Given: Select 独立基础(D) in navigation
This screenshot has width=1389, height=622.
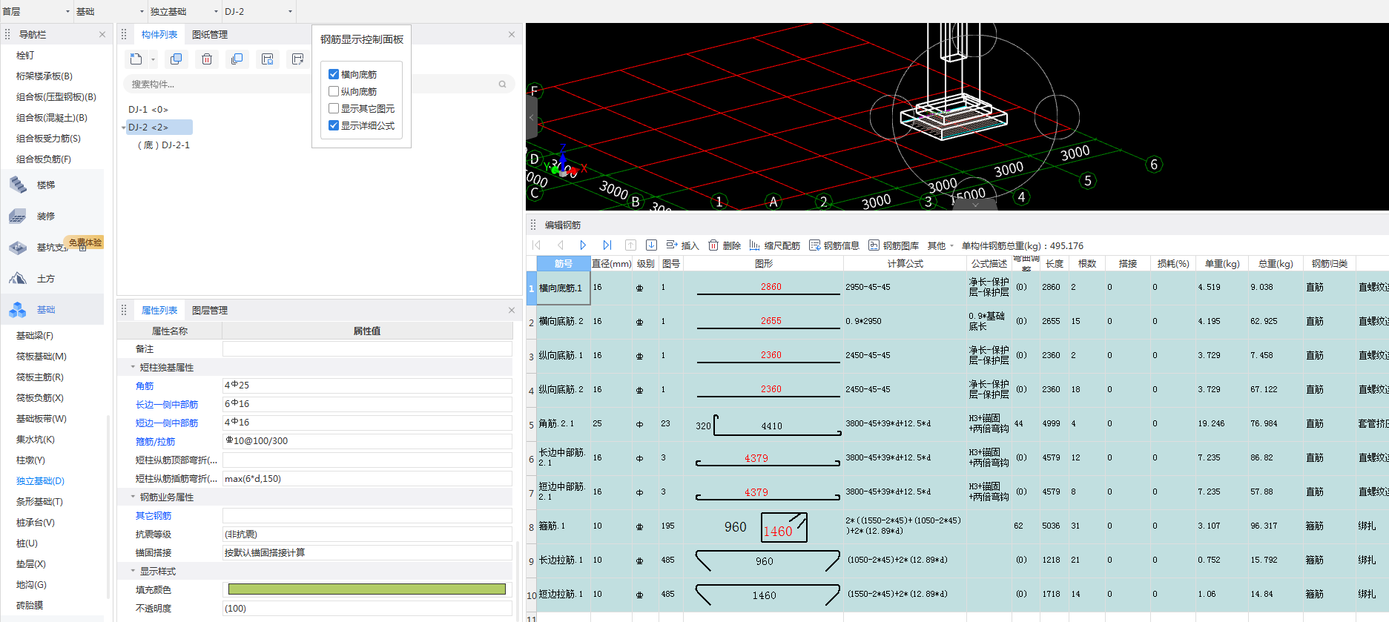Looking at the screenshot, I should pyautogui.click(x=40, y=481).
